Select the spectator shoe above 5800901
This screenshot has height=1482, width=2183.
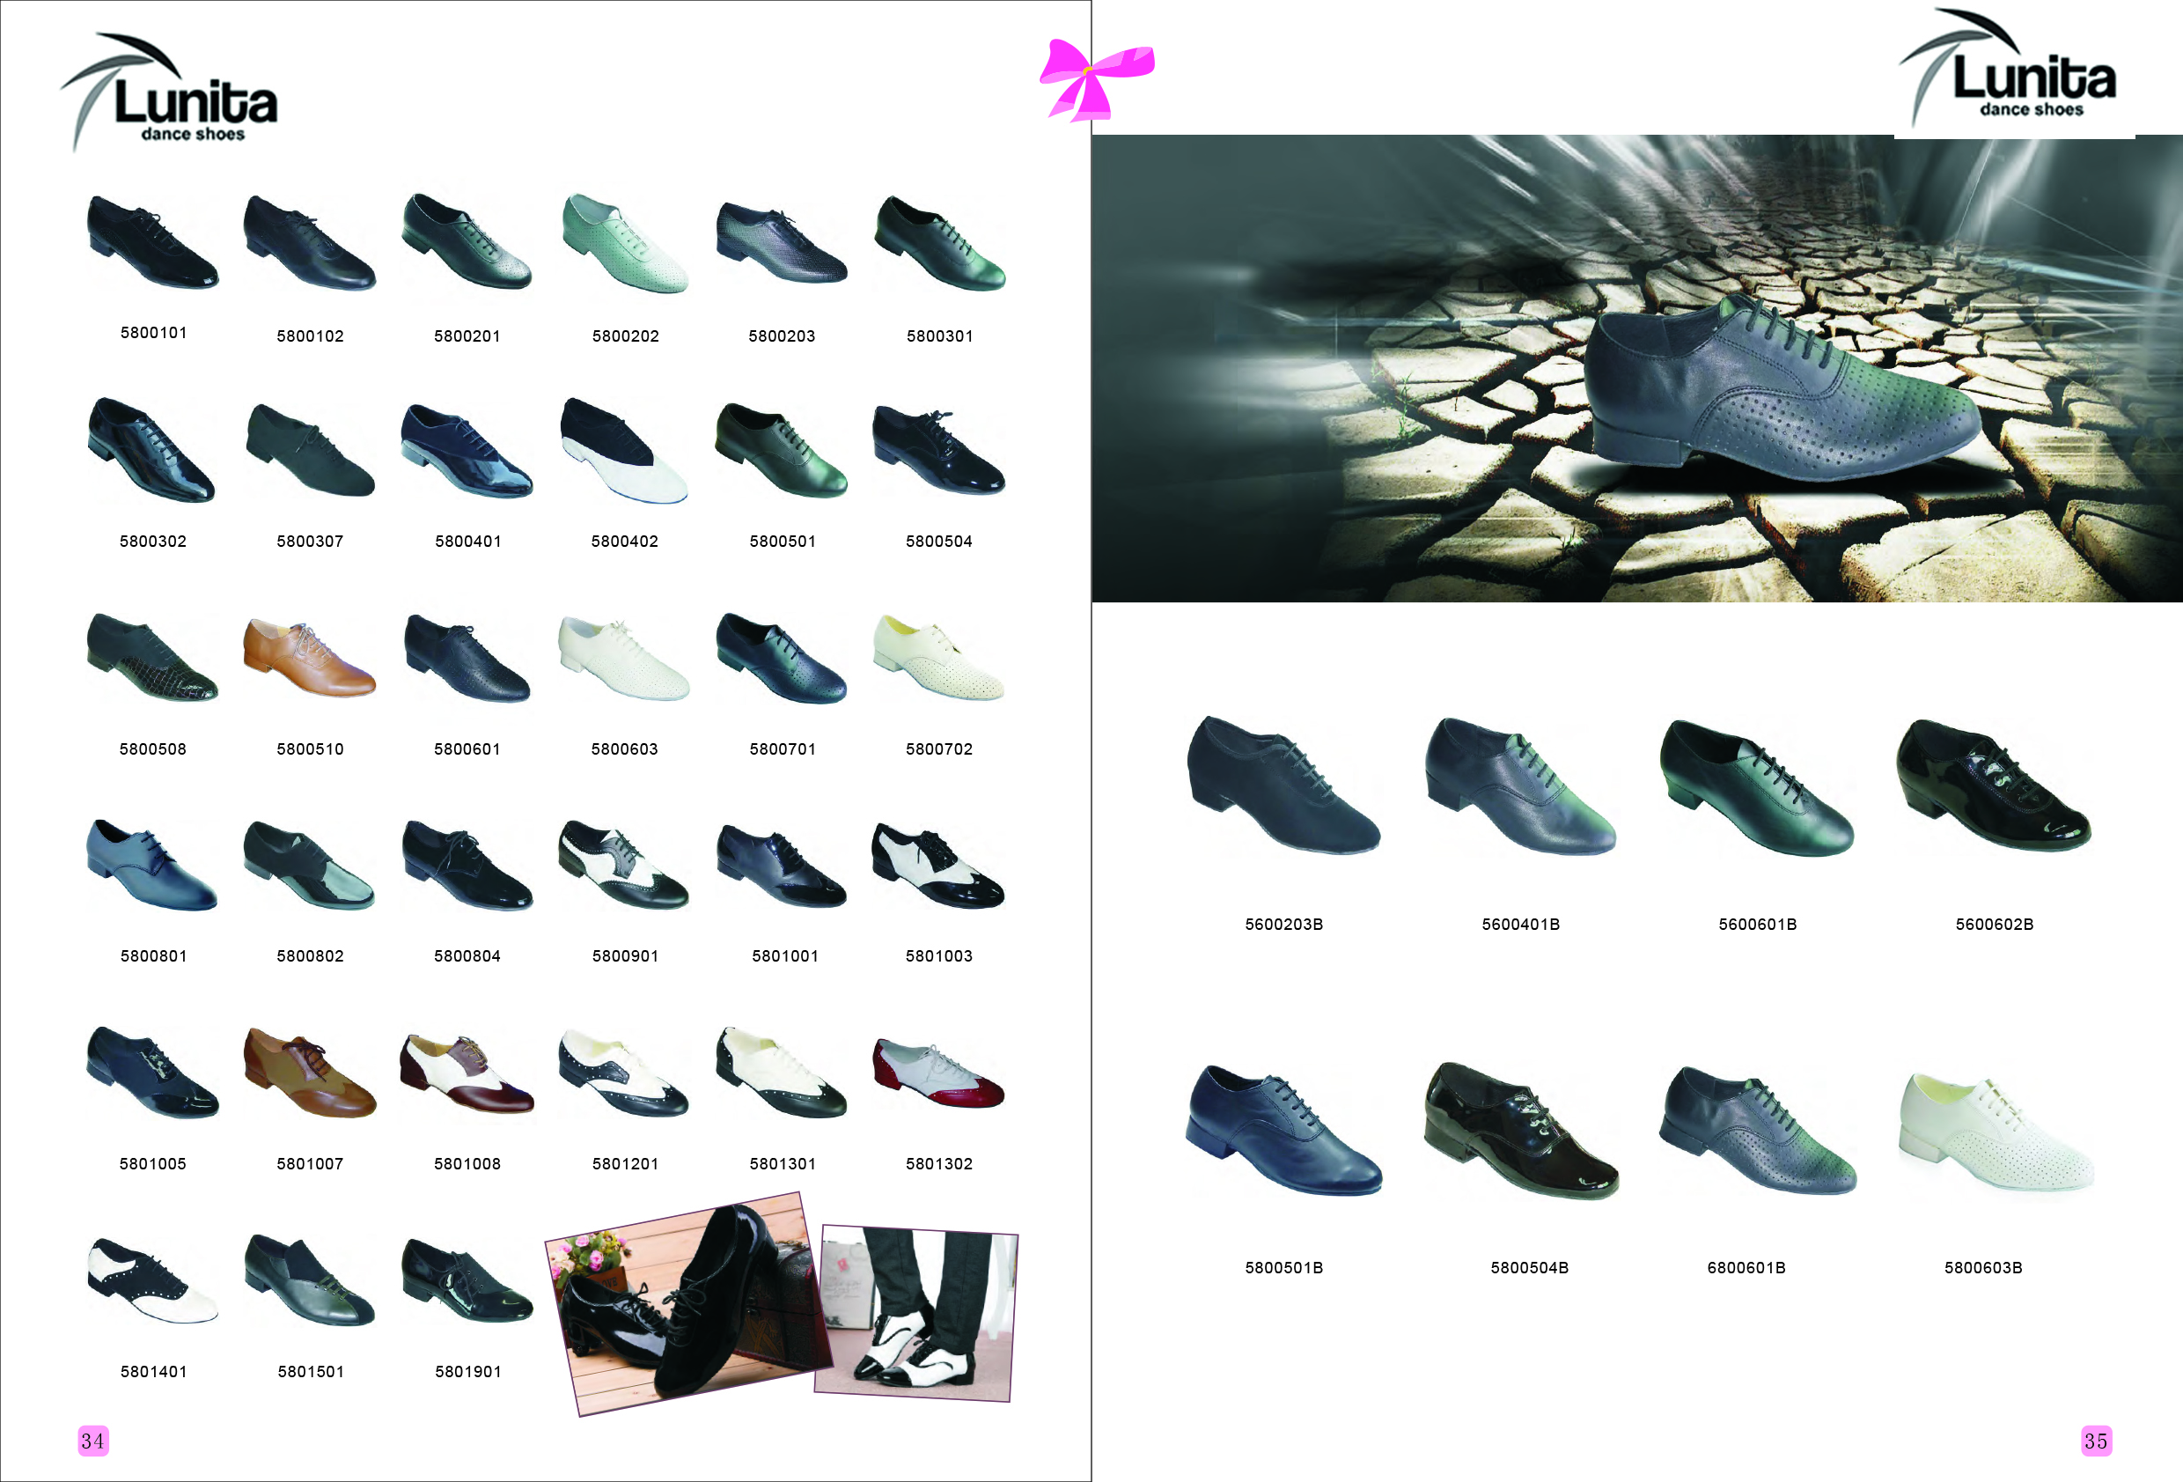pos(624,865)
